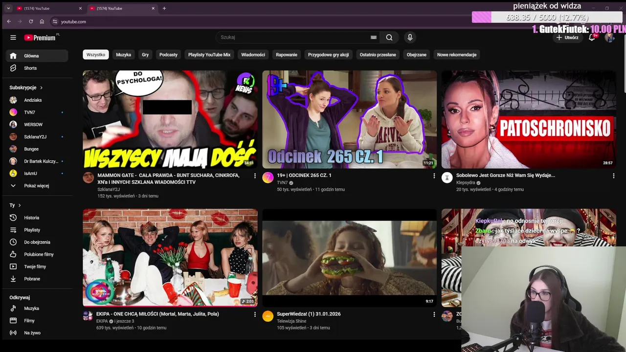The image size is (626, 352).
Task: Select the Podcasty filter chip
Action: (168, 55)
